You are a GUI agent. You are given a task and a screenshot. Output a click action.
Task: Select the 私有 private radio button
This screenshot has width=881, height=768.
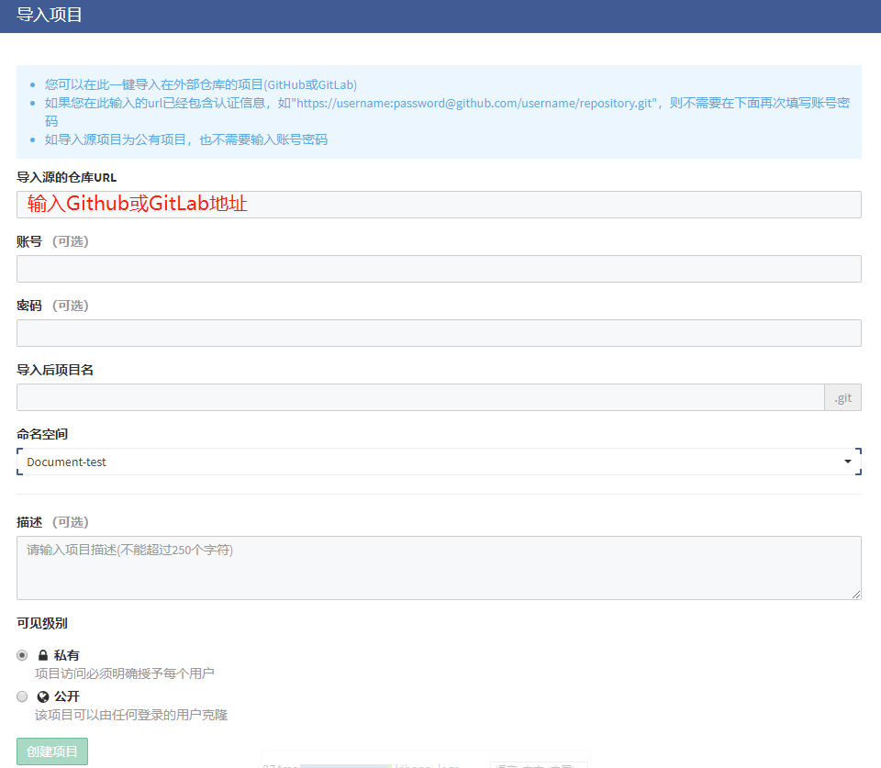[x=22, y=655]
